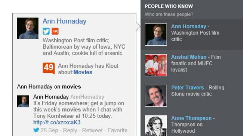Screen dimensions: 243x136
Task: Follow the t.co/xzrxcaK3 link in the tweet
Action: click(x=57, y=122)
